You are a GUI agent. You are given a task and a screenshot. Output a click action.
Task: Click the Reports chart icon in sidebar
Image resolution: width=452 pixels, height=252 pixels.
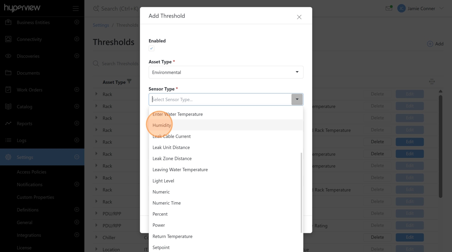(8, 123)
